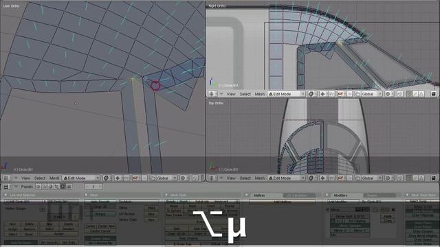Screen dimensions: 440x247
Task: Switch to UV Calculation tab
Action: point(299,195)
